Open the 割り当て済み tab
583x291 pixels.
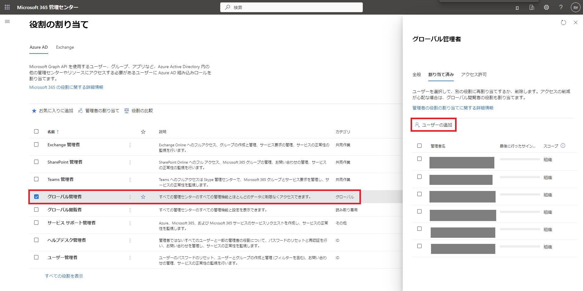pos(441,74)
